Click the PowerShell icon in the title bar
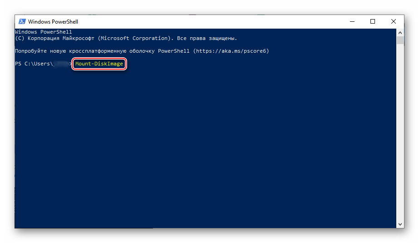The height and width of the screenshot is (243, 419). (21, 21)
